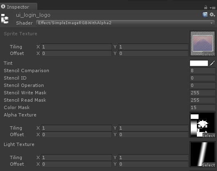The width and height of the screenshot is (217, 171).
Task: Select a texture for Light Texture
Action: click(x=208, y=165)
